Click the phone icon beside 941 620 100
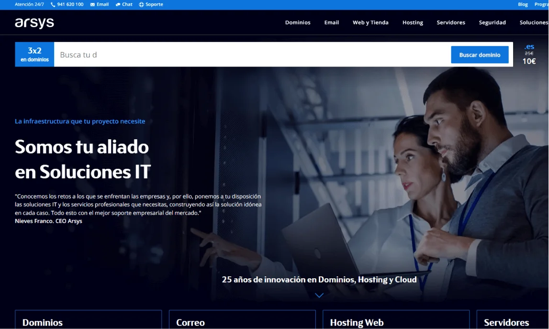 [53, 5]
